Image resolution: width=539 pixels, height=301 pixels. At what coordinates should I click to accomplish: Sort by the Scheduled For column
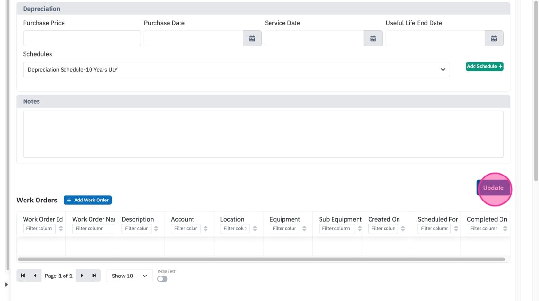coord(456,228)
